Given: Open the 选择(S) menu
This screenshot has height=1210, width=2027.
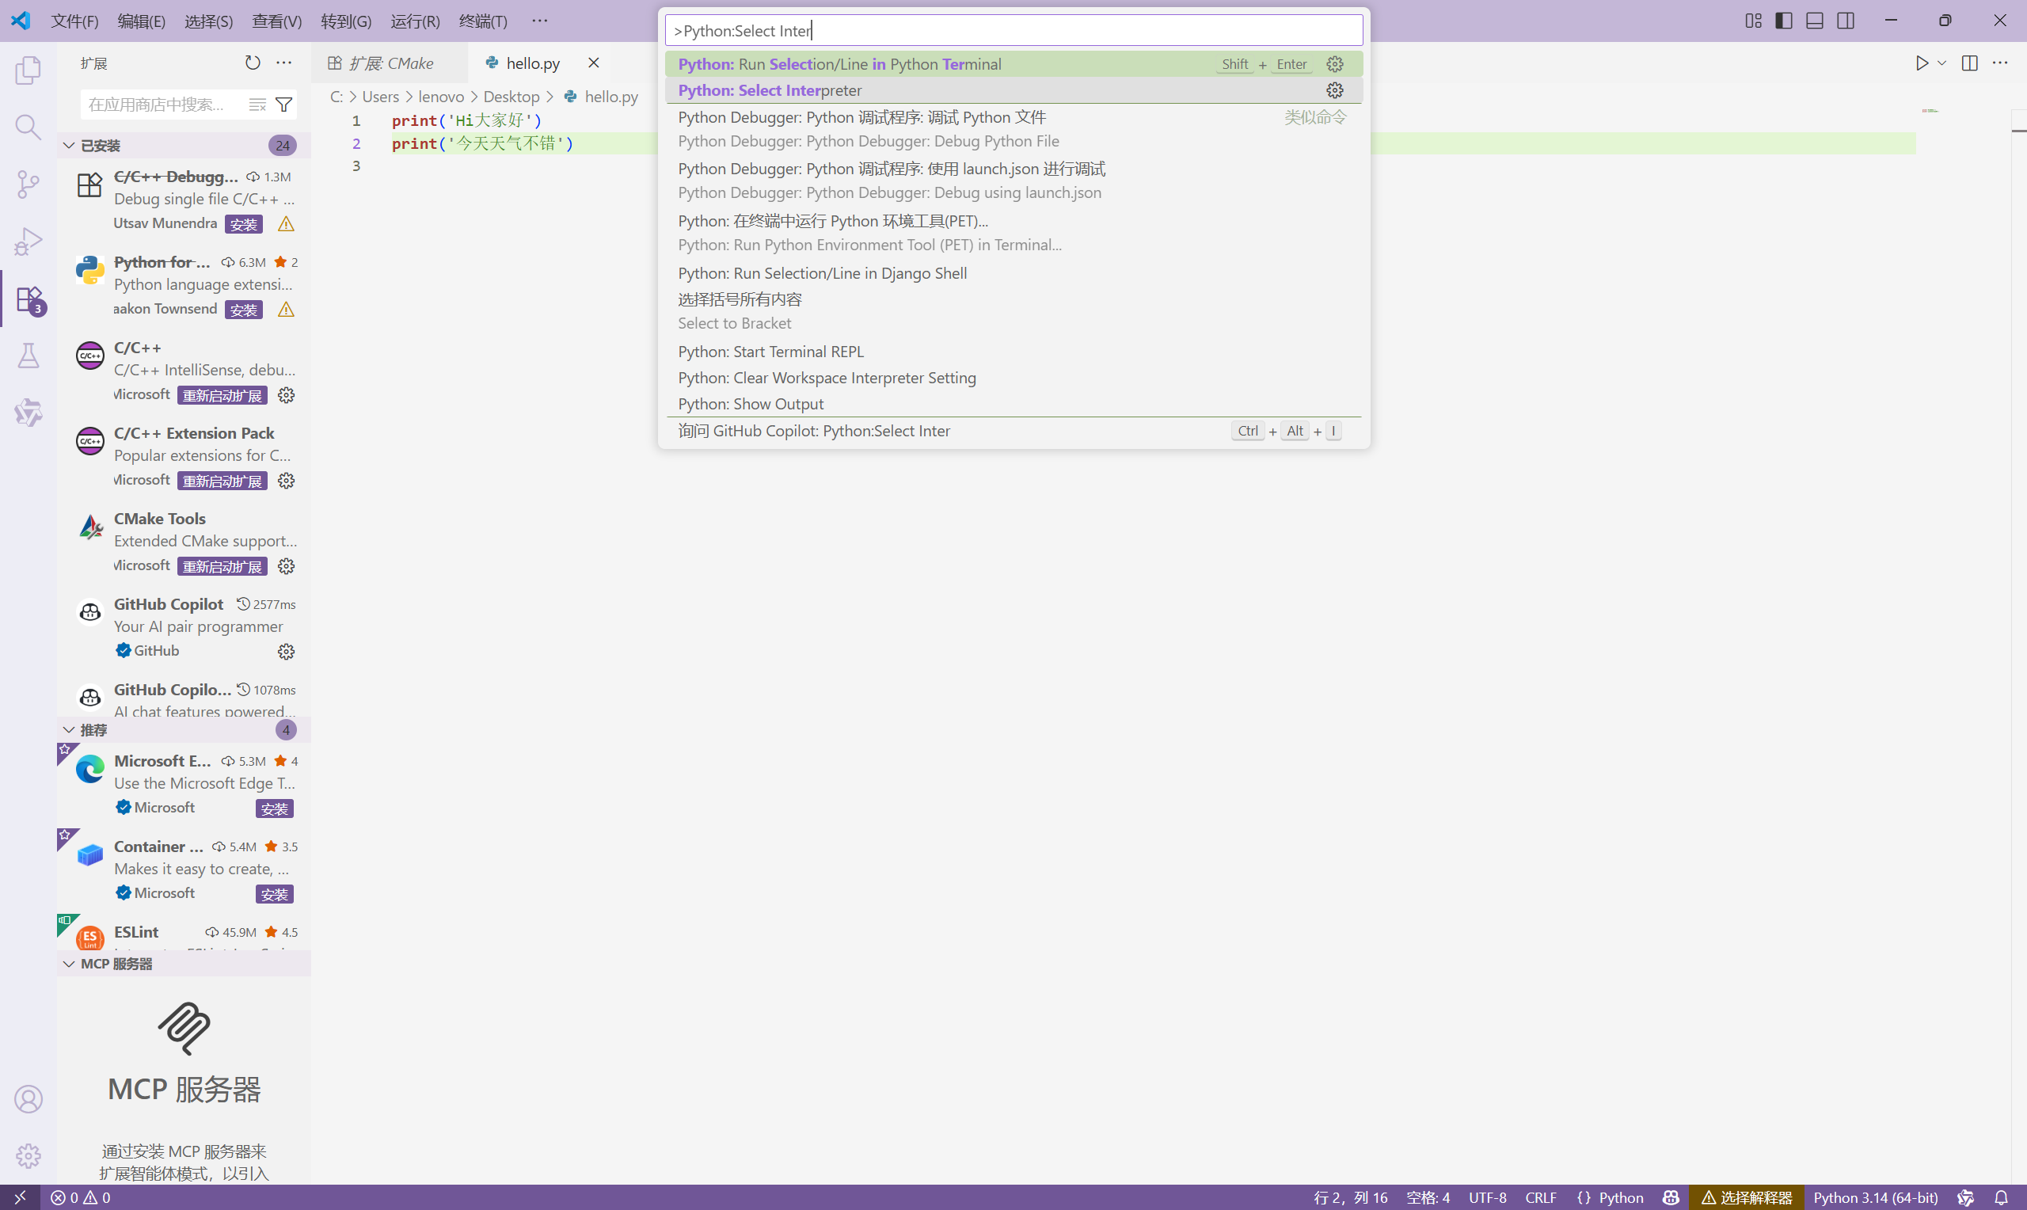Looking at the screenshot, I should pos(209,21).
